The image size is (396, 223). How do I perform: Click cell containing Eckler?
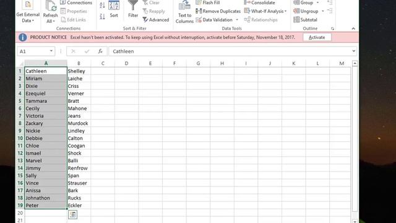click(79, 205)
